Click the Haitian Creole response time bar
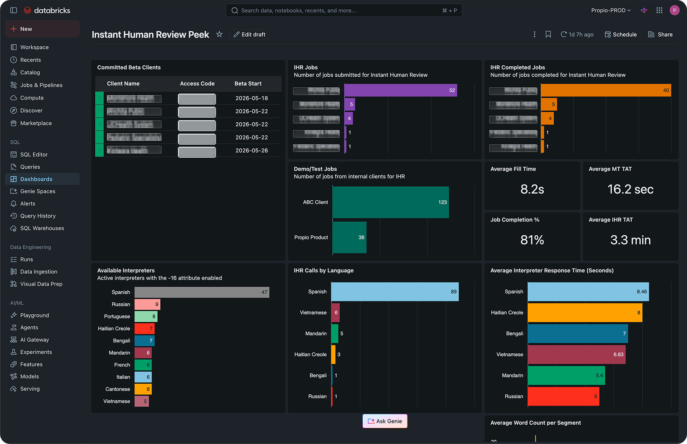 pyautogui.click(x=585, y=313)
